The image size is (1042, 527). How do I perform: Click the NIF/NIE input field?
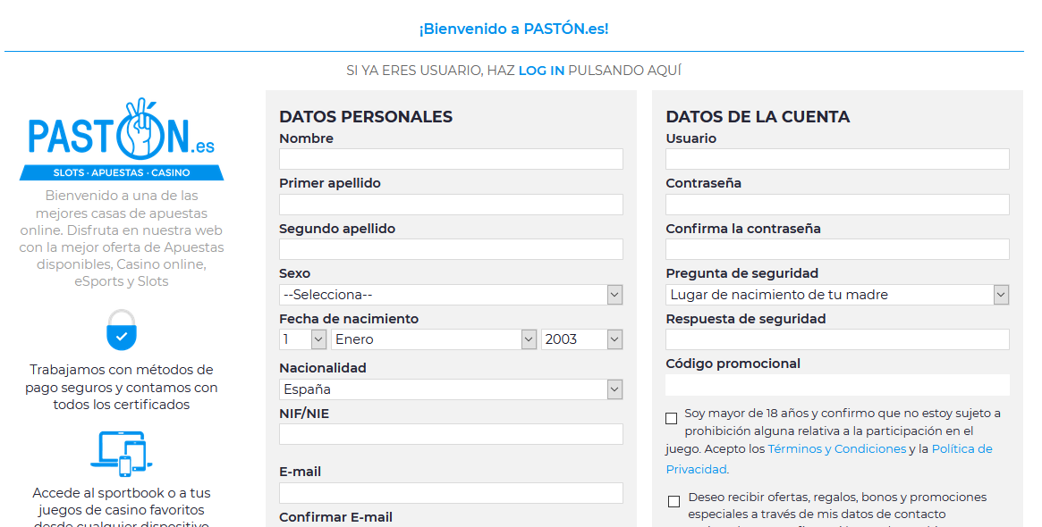tap(451, 434)
